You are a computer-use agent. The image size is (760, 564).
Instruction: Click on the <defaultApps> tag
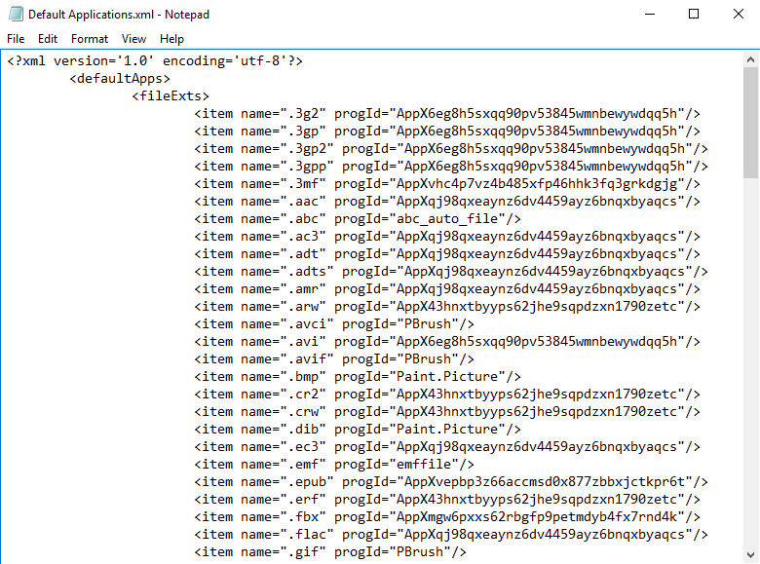pyautogui.click(x=120, y=79)
